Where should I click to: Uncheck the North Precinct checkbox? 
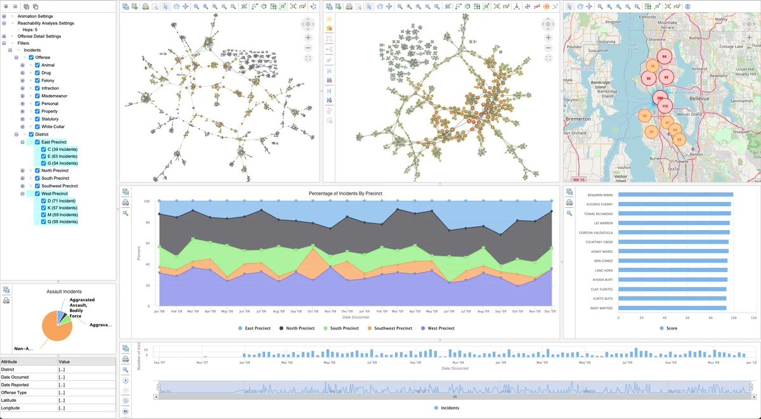pos(37,171)
